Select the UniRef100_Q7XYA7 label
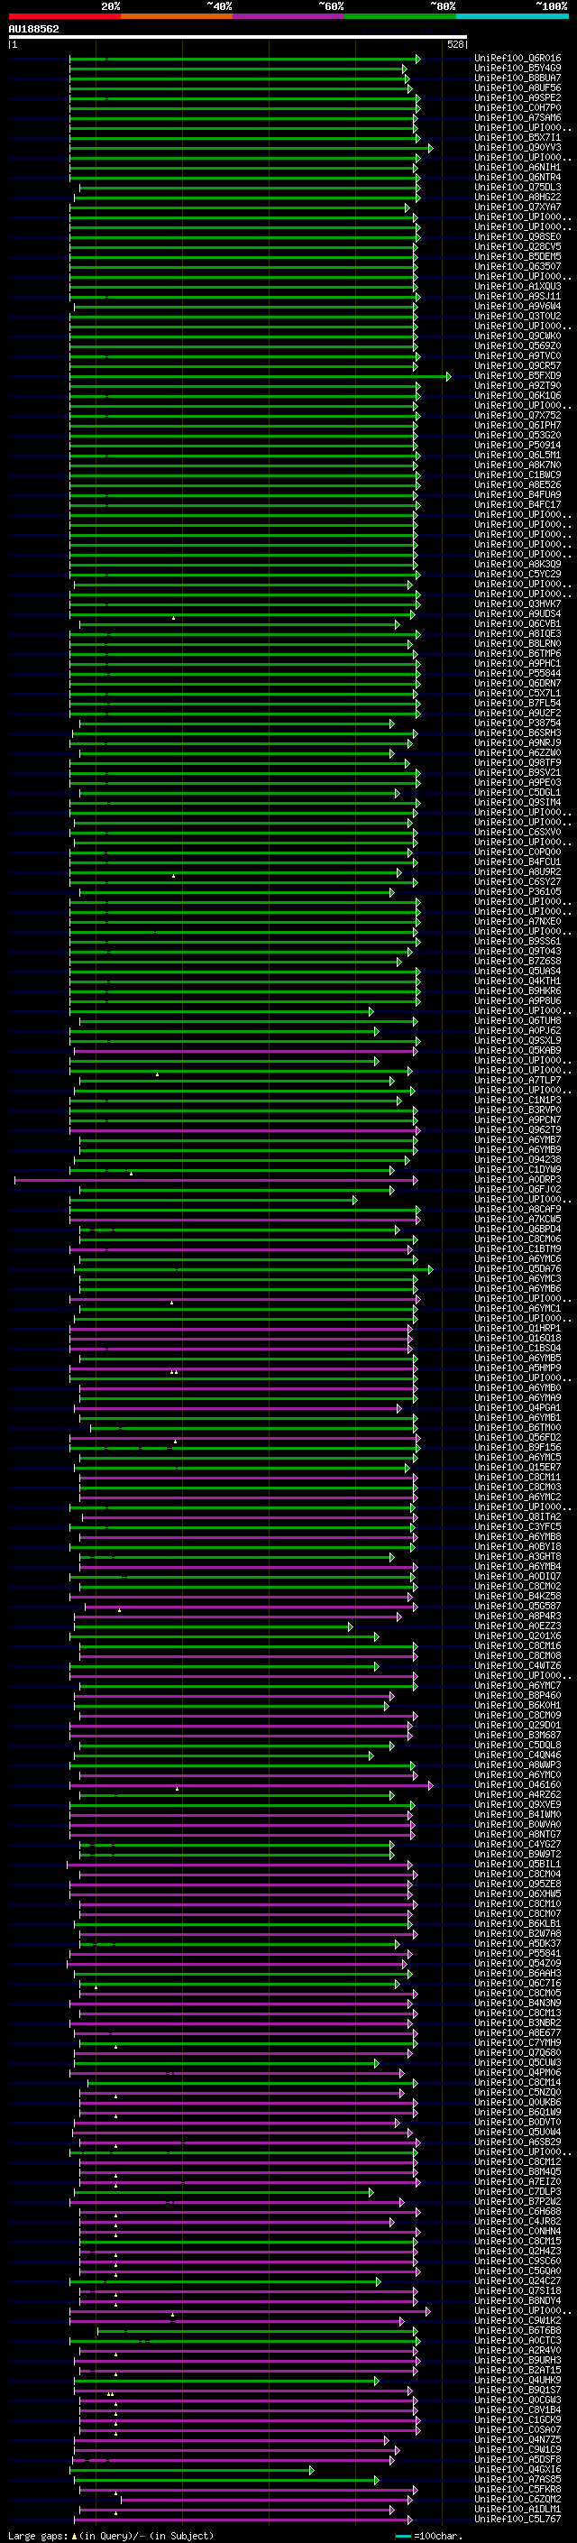This screenshot has height=2543, width=577. [517, 207]
